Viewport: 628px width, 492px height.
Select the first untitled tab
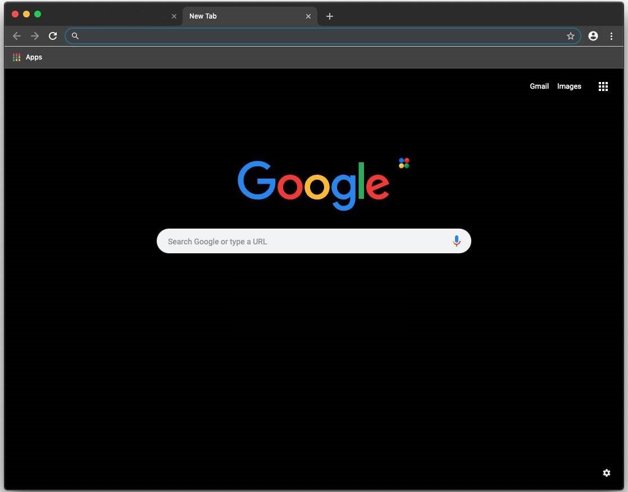pyautogui.click(x=115, y=16)
